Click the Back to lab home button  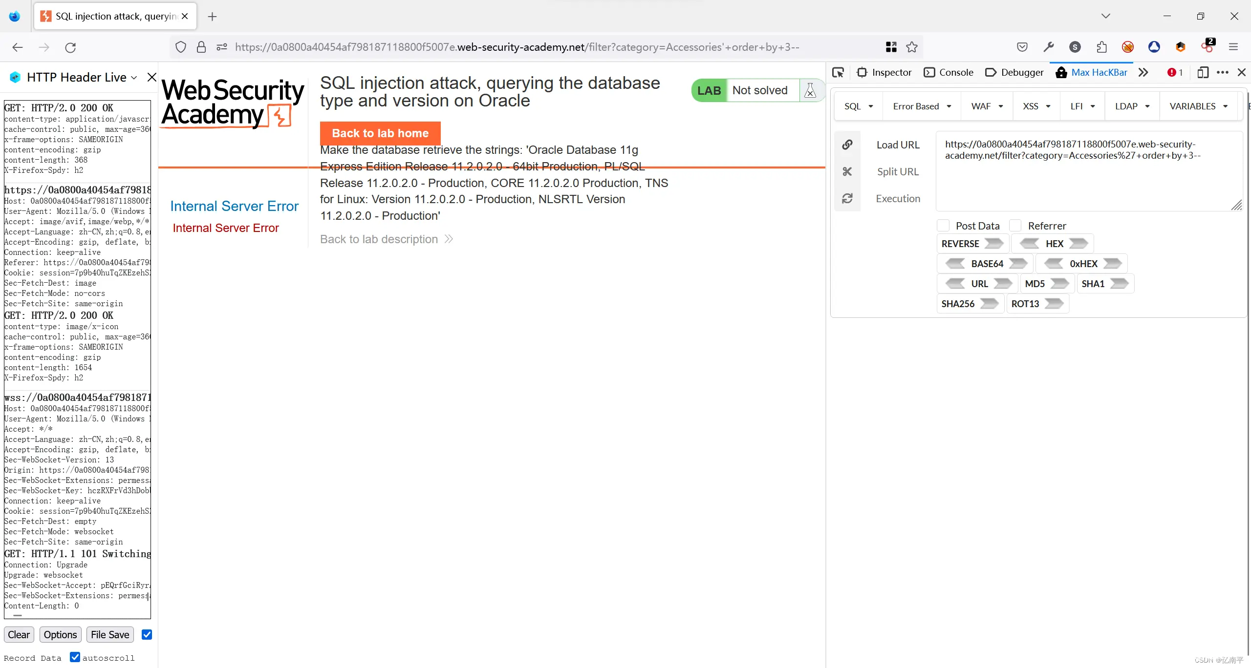coord(380,132)
